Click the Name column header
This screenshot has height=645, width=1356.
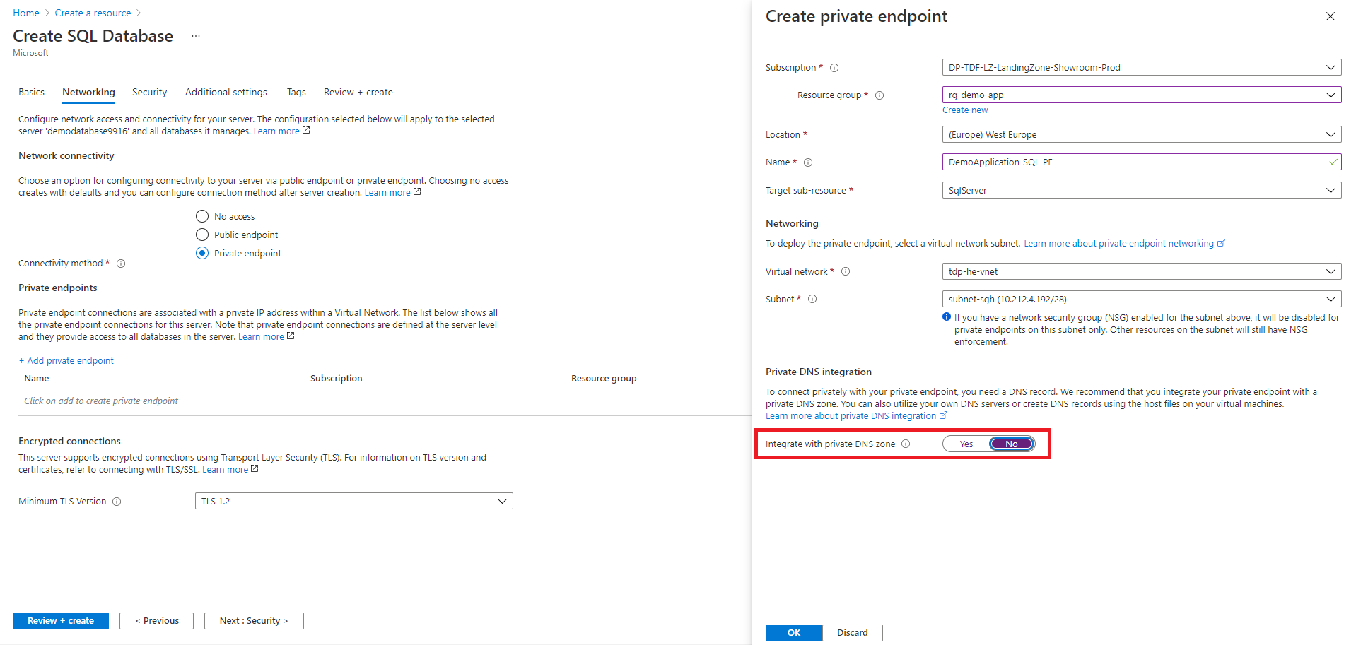(x=37, y=378)
